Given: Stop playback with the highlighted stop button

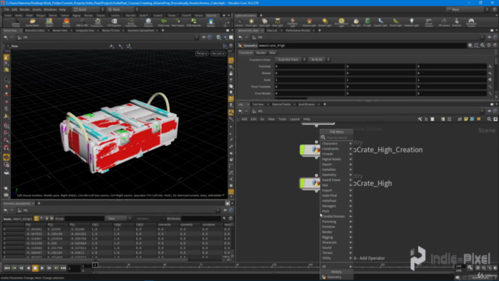Looking at the screenshot, I should [35, 269].
